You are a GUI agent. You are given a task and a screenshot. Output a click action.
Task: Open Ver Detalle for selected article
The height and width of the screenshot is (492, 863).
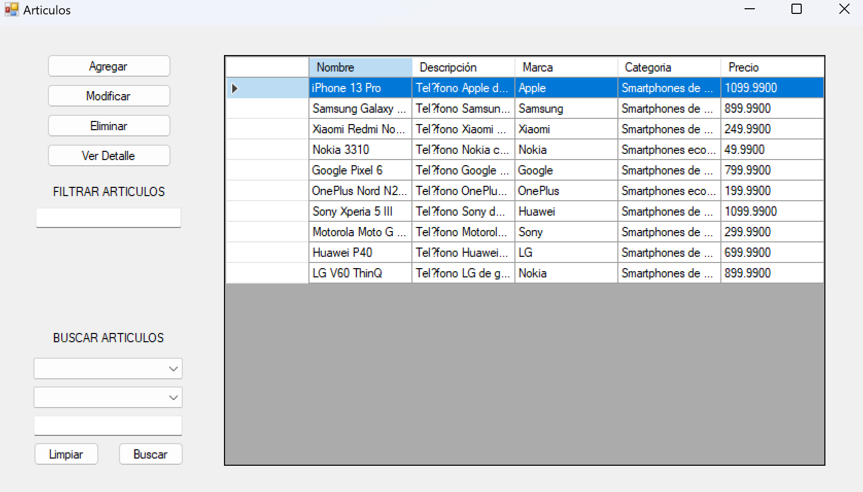109,156
